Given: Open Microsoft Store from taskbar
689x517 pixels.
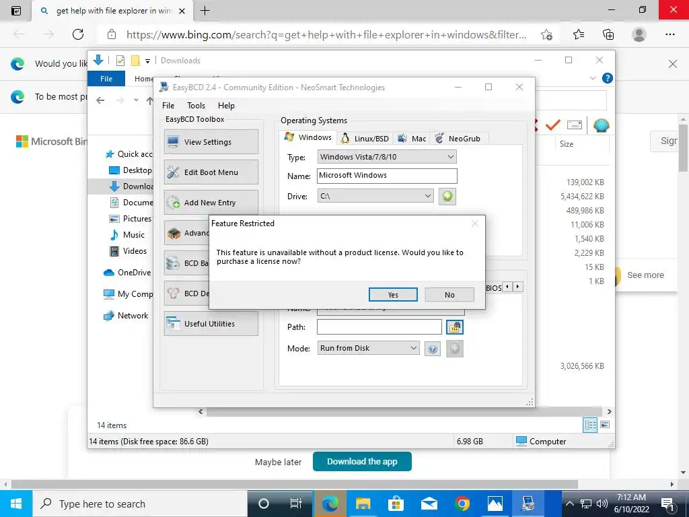Looking at the screenshot, I should (x=396, y=504).
